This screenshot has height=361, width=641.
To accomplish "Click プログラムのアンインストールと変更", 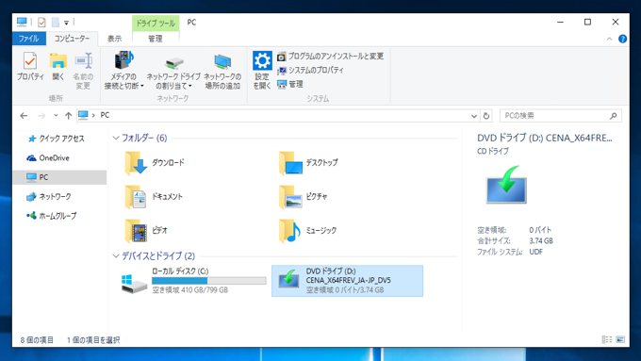I will click(x=330, y=56).
